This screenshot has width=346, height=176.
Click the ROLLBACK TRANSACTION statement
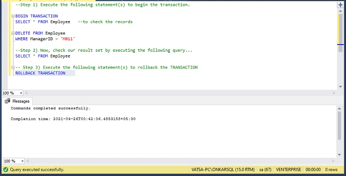(x=40, y=73)
